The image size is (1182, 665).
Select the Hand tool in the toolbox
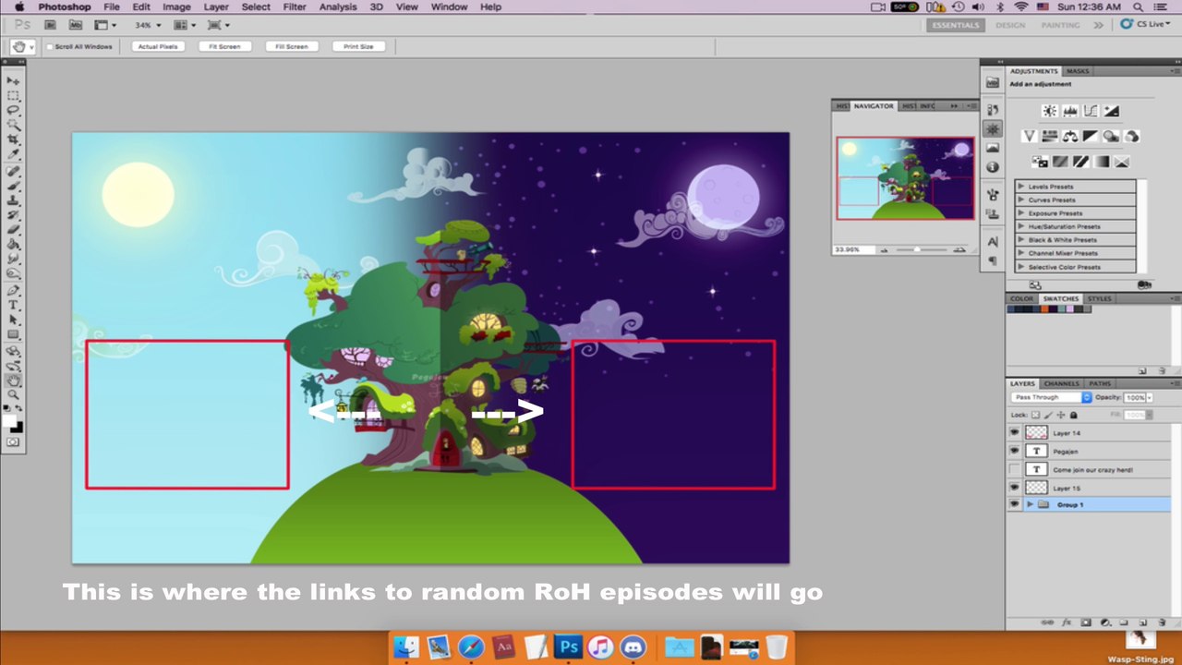tap(14, 380)
